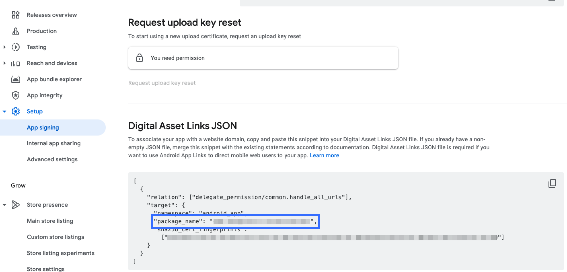This screenshot has width=567, height=272.
Task: Open Advanced settings in Setup
Action: pyautogui.click(x=52, y=159)
